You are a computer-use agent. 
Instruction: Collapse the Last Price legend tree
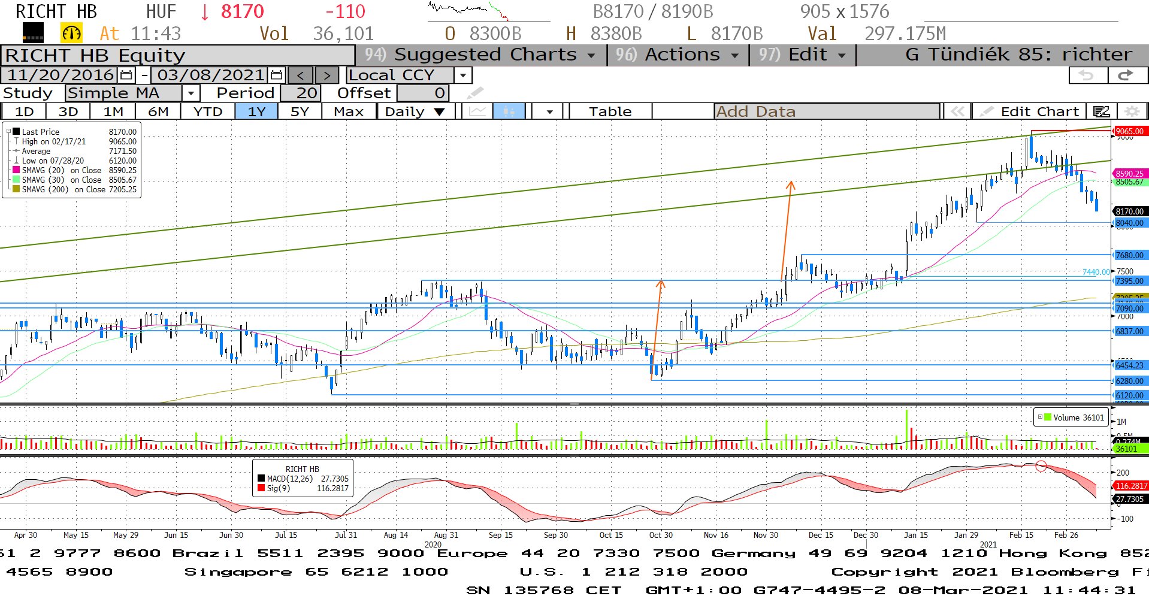click(x=8, y=132)
